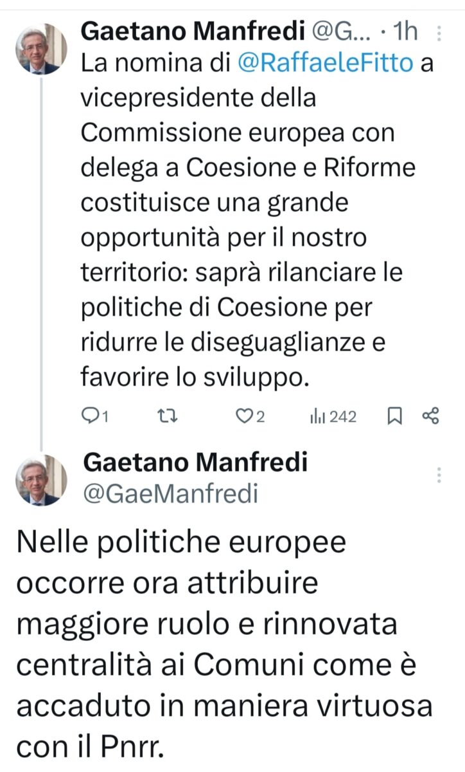Open the three-dot menu beside @GaeManfredi
The image size is (465, 772).
tap(439, 475)
